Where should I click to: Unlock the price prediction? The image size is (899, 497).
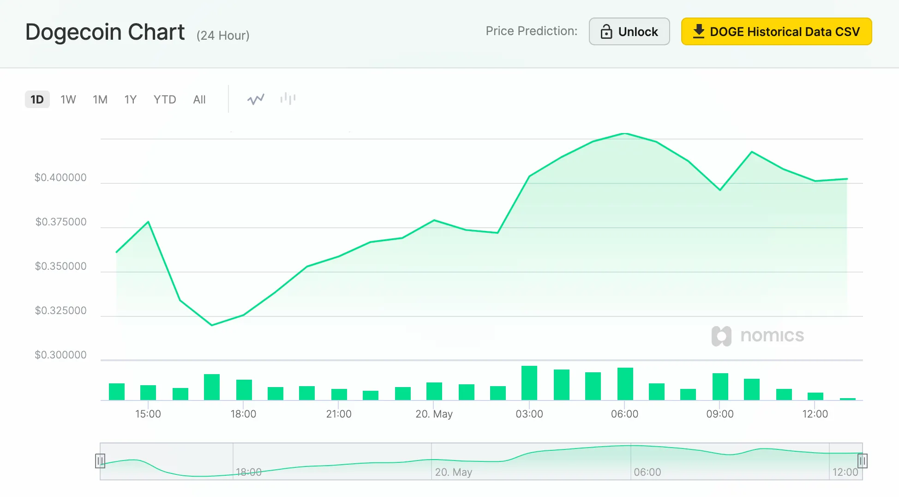click(629, 31)
